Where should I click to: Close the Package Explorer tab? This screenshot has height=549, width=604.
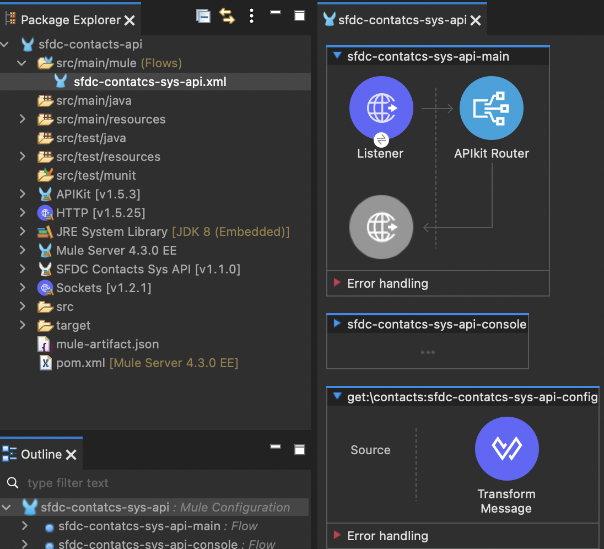130,20
